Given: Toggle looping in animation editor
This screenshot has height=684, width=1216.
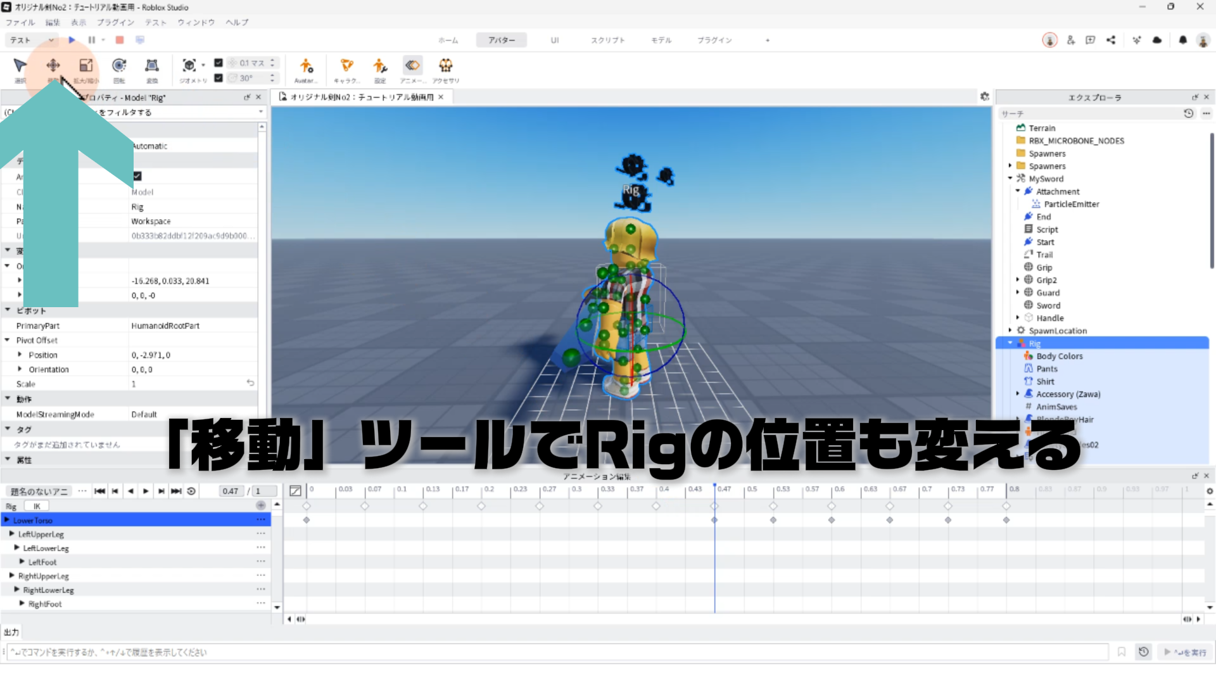Looking at the screenshot, I should click(191, 491).
